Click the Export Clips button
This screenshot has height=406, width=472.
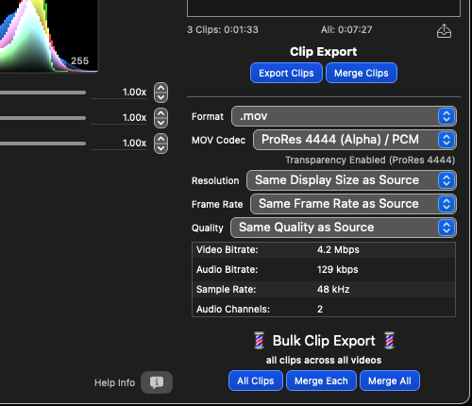[286, 73]
